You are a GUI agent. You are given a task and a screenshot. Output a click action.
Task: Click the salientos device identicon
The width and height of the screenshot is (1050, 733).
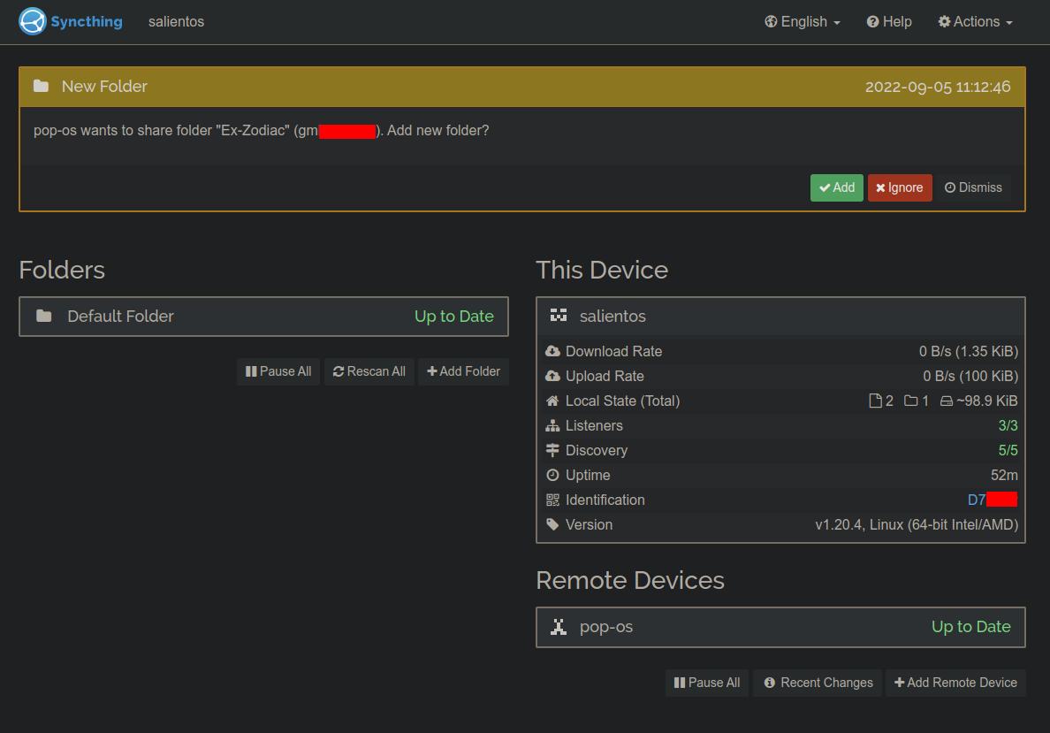coord(559,316)
